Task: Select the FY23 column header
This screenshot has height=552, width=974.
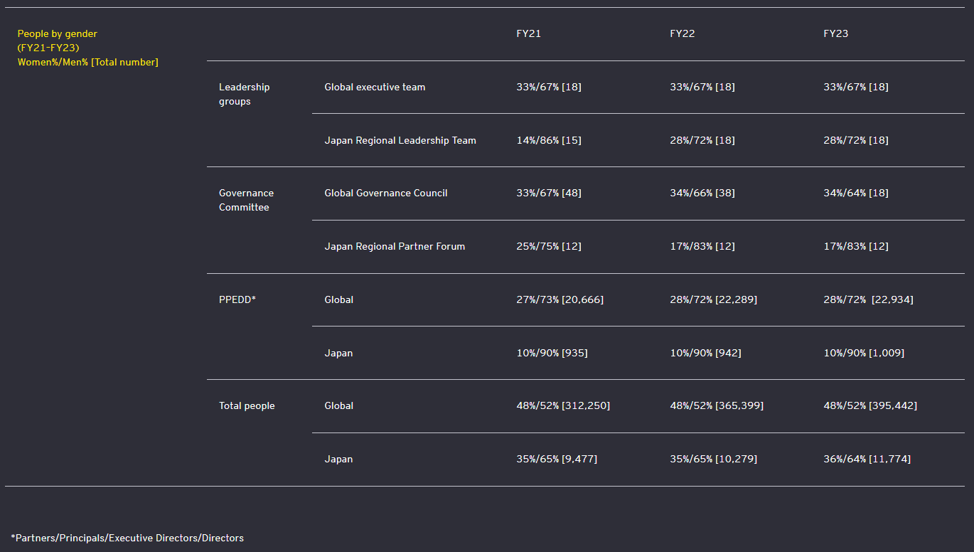Action: 835,34
